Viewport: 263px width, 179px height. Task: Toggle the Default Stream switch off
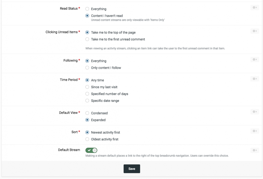click(x=91, y=150)
